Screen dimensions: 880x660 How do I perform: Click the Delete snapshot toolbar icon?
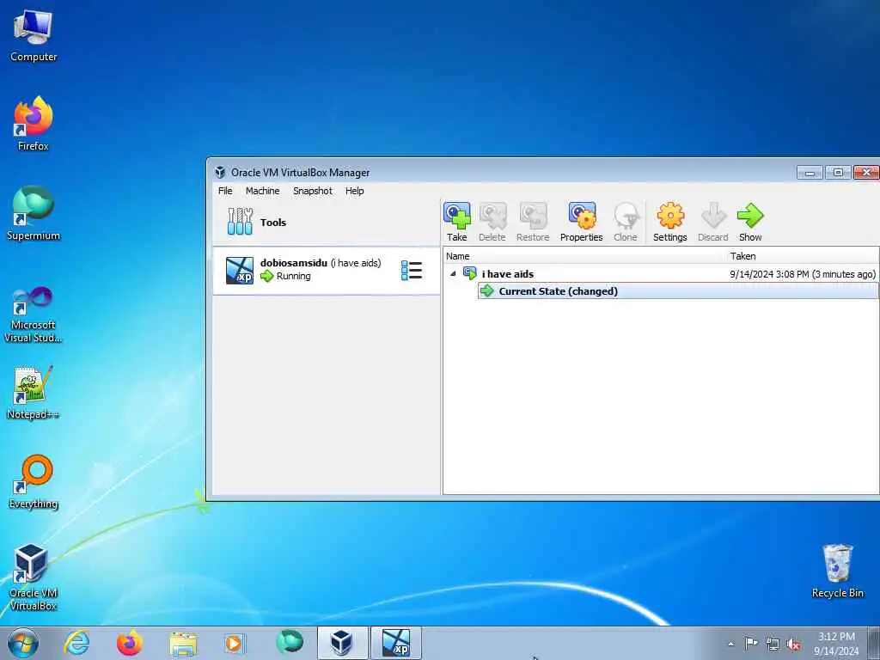pyautogui.click(x=492, y=223)
